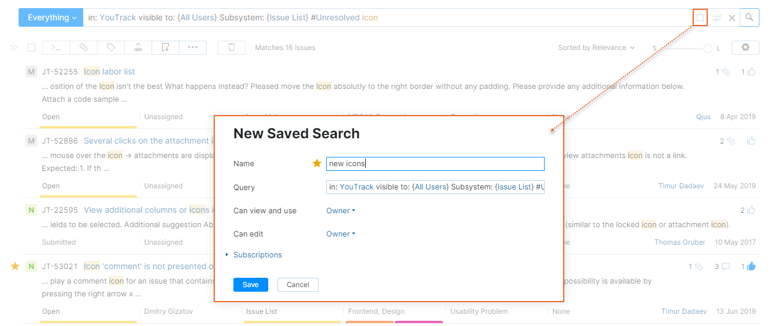
Task: Click the link issues toolbar icon
Action: point(84,48)
